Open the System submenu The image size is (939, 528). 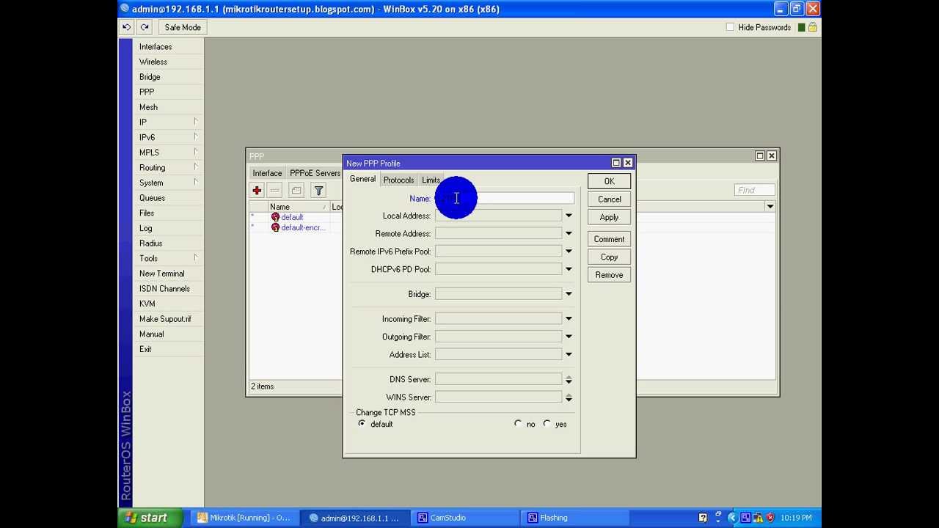[x=151, y=183]
